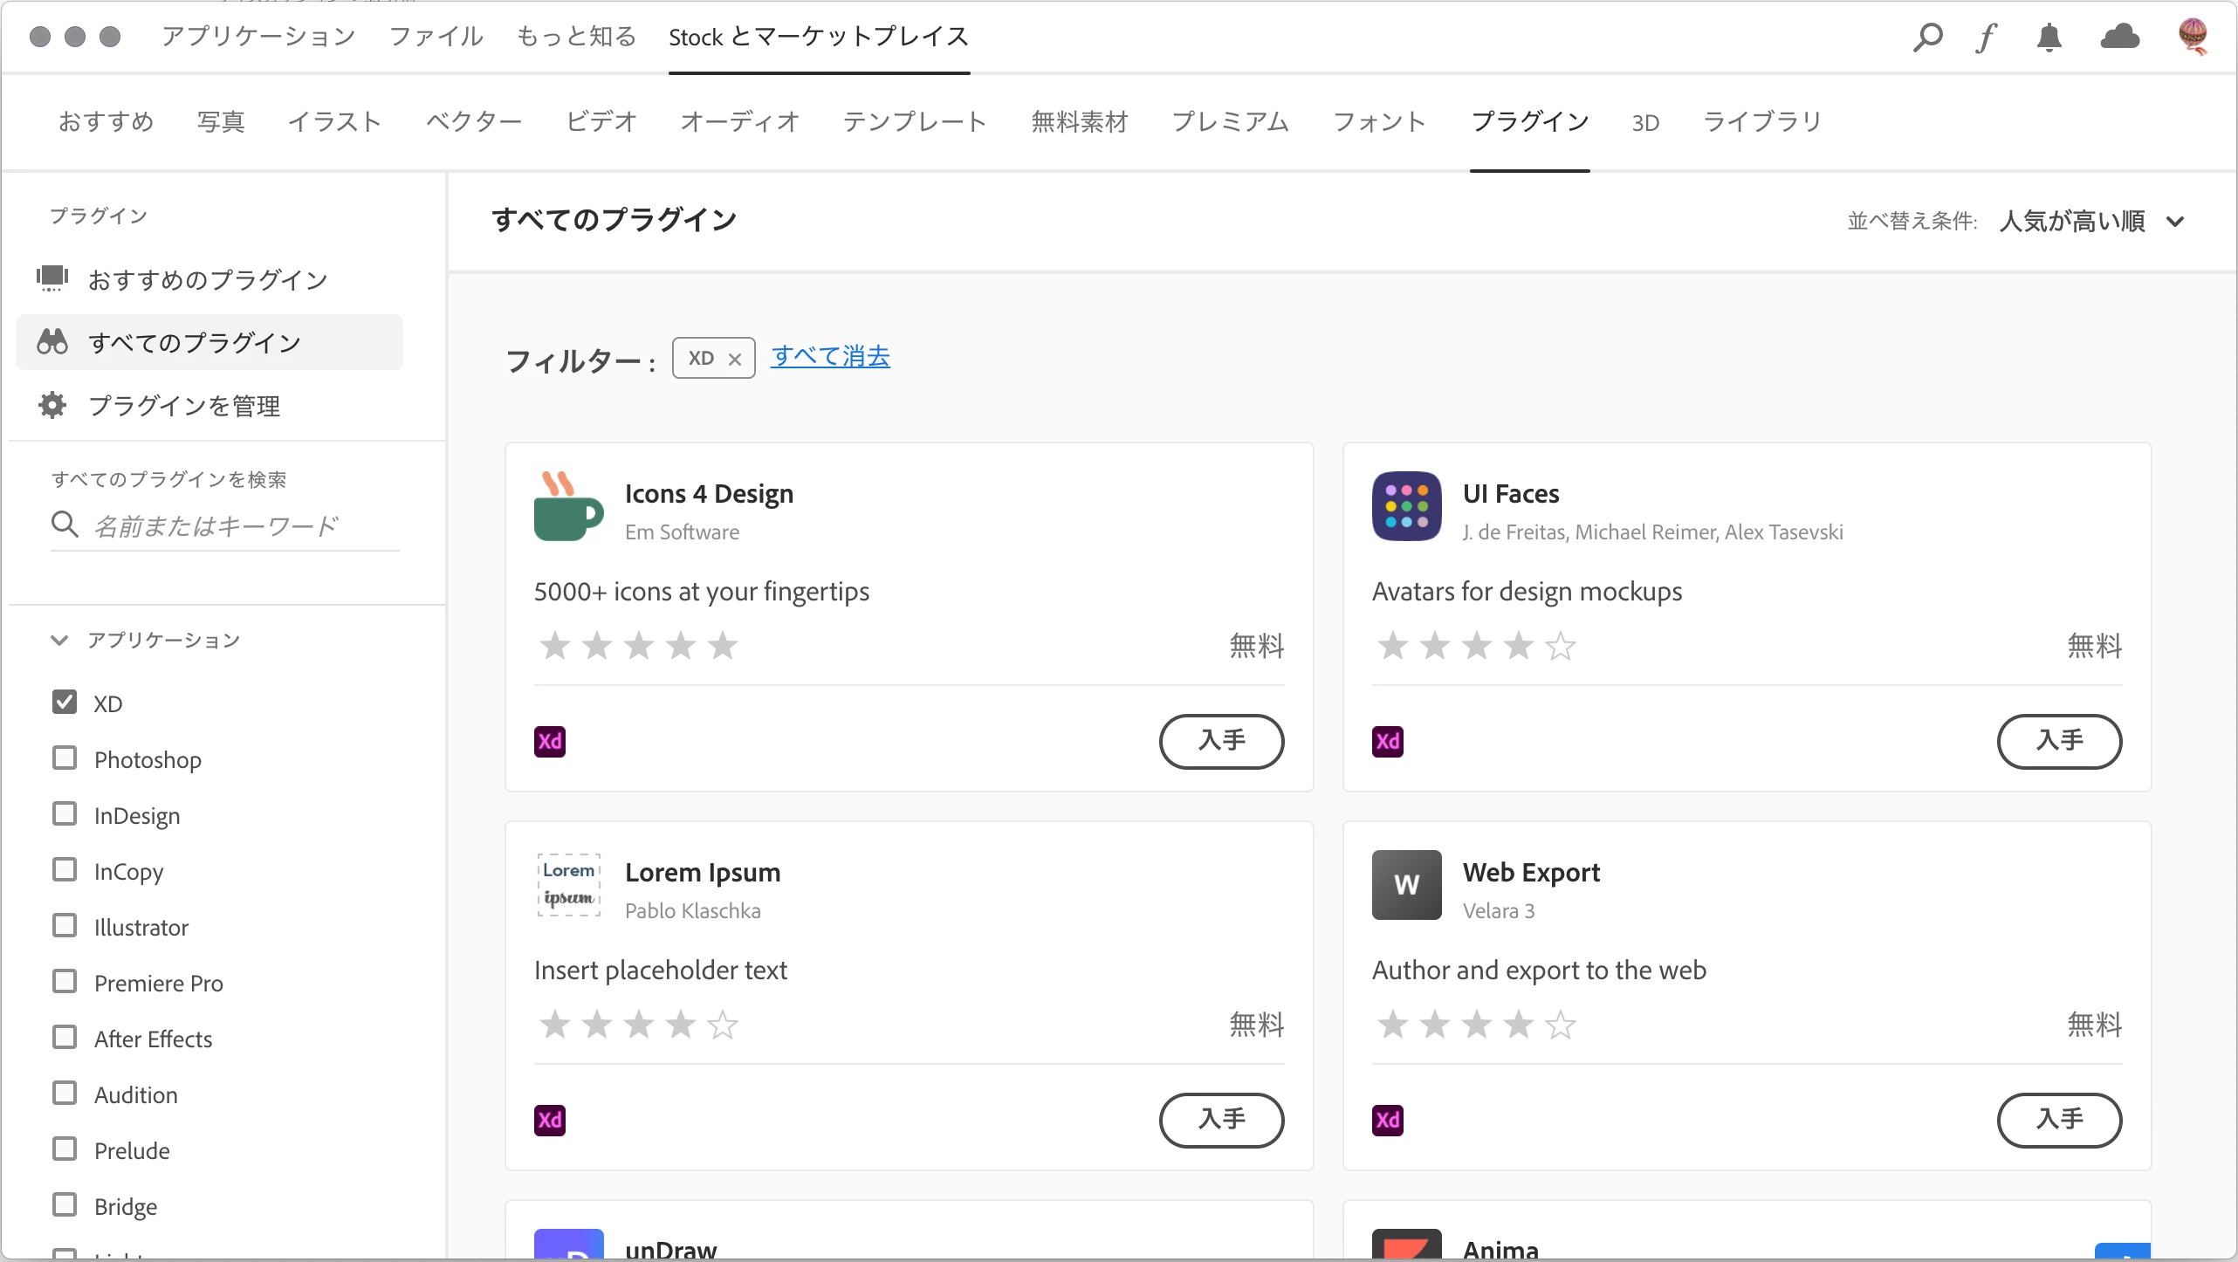The width and height of the screenshot is (2238, 1262).
Task: Open the アプリケーション top menu
Action: click(258, 37)
